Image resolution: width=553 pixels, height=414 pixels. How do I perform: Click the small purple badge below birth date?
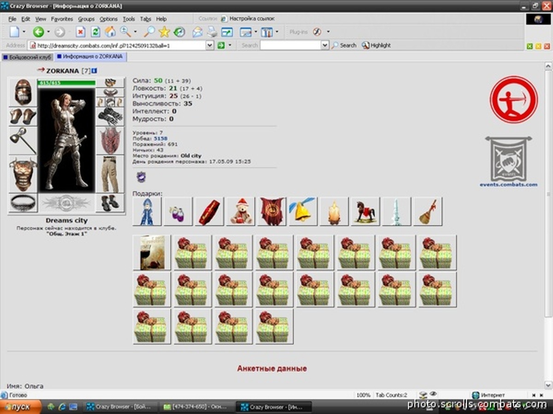point(141,177)
